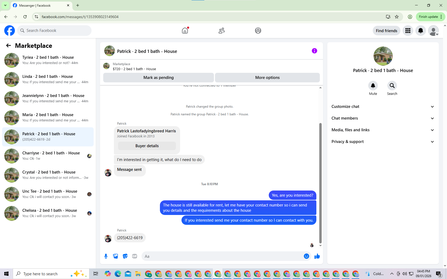Click chat scrollbar down arrow
Viewport: 447px width, 279px height.
pos(320,246)
